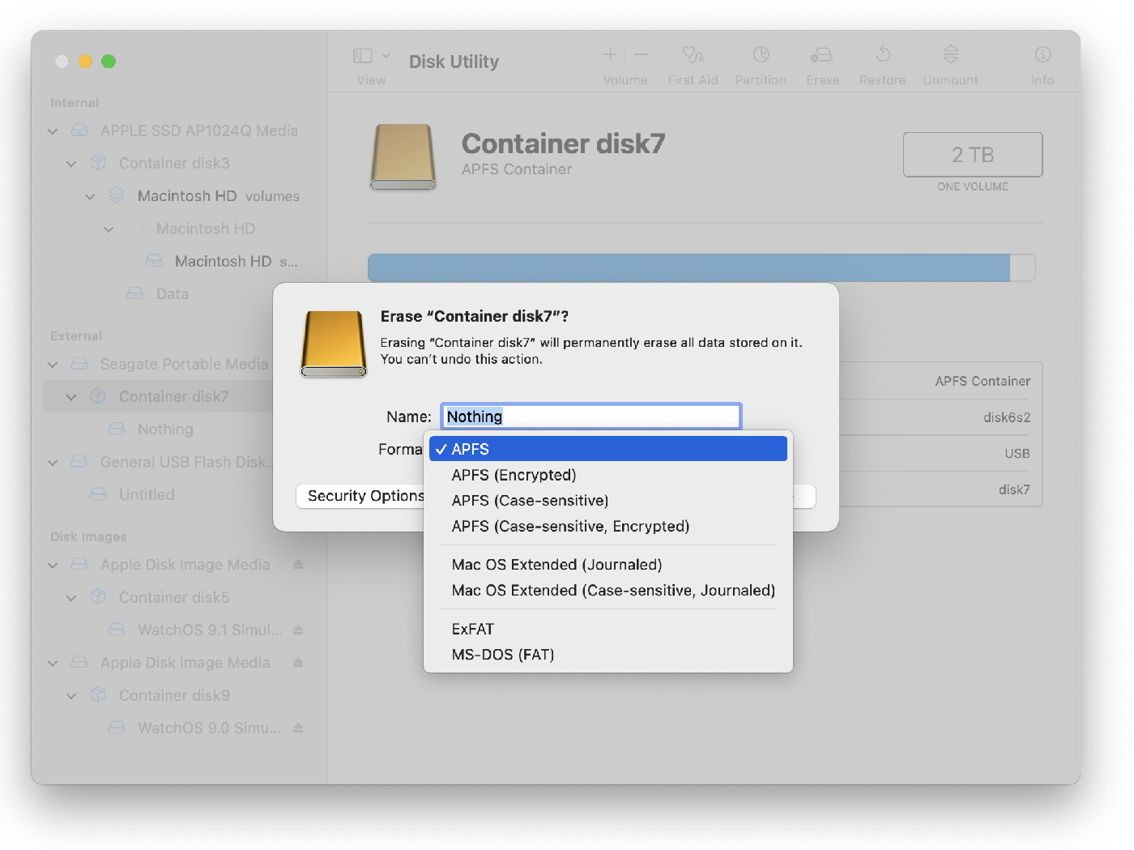Collapse Seagate Portable Media

[53, 365]
